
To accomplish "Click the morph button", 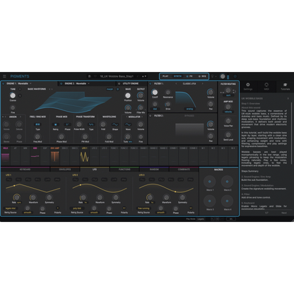I will (110, 89).
